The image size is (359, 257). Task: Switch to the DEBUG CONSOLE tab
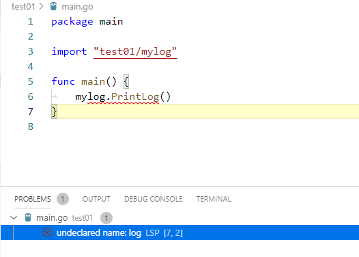(153, 199)
